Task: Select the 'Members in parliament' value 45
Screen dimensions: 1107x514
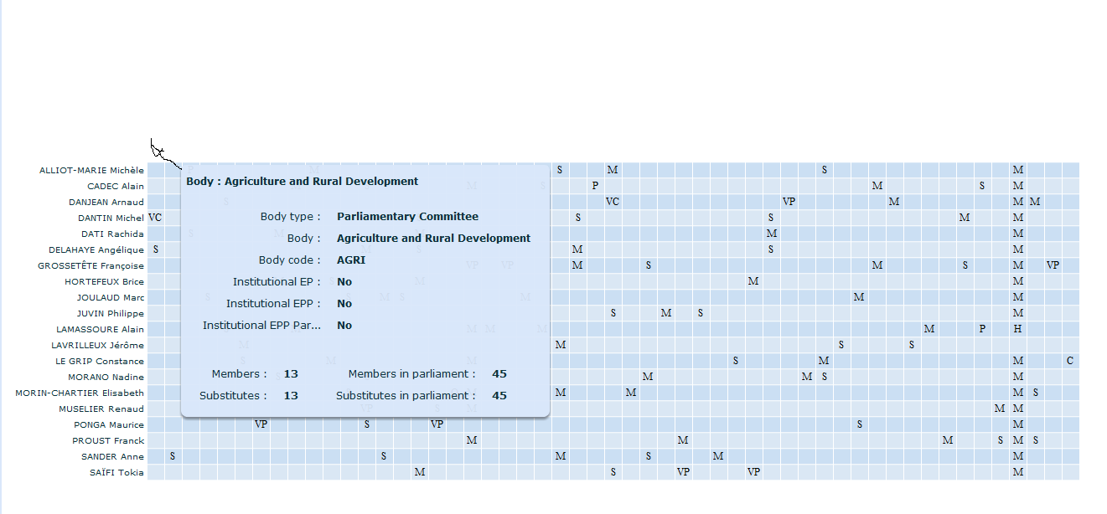Action: (x=499, y=374)
